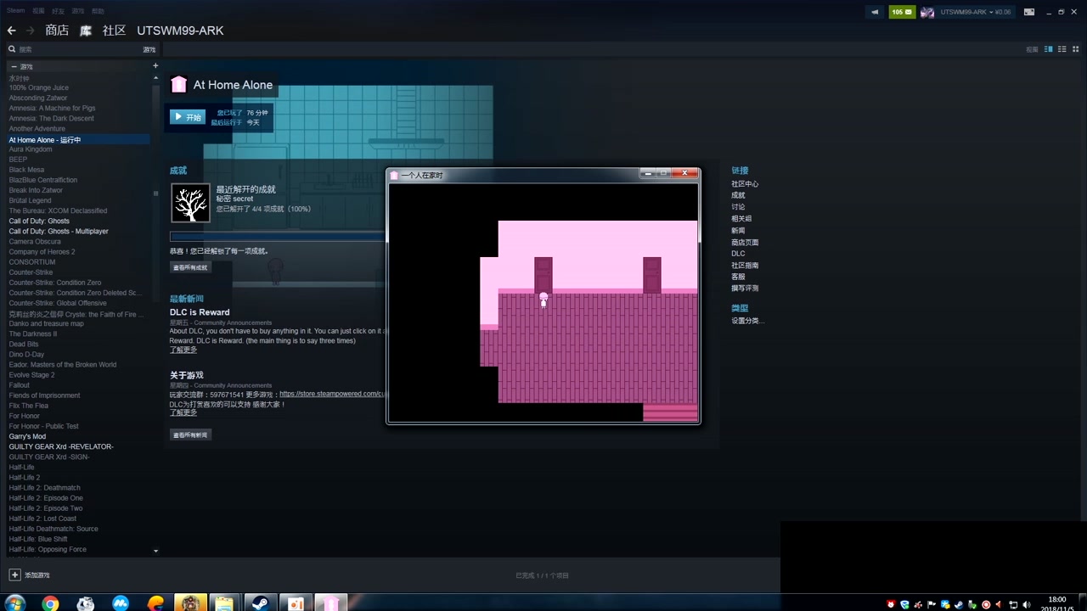Select GUILTY GEAR Xrd -REVELATOR-
Image resolution: width=1087 pixels, height=611 pixels.
pyautogui.click(x=61, y=446)
